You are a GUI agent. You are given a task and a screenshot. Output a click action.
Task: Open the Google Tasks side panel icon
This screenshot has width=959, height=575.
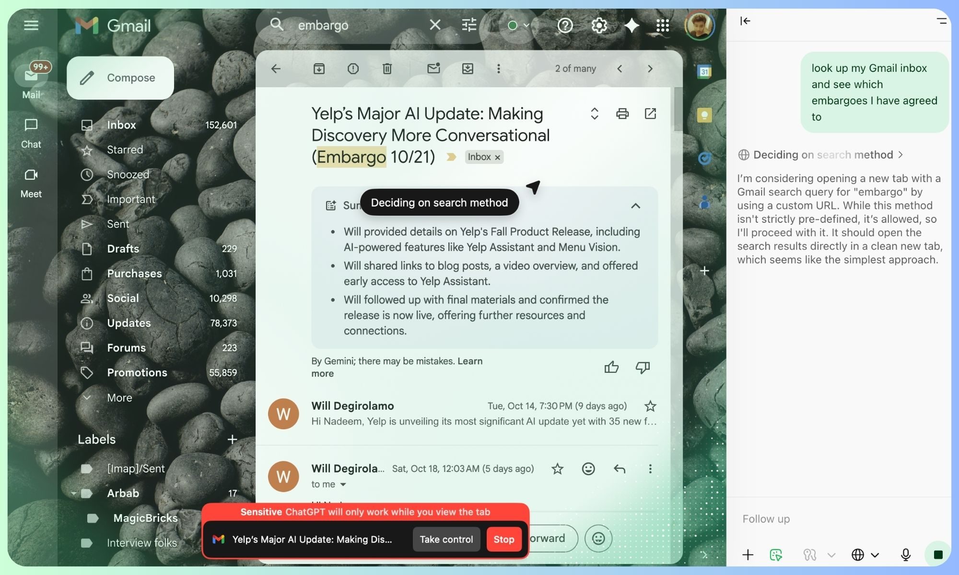[704, 158]
